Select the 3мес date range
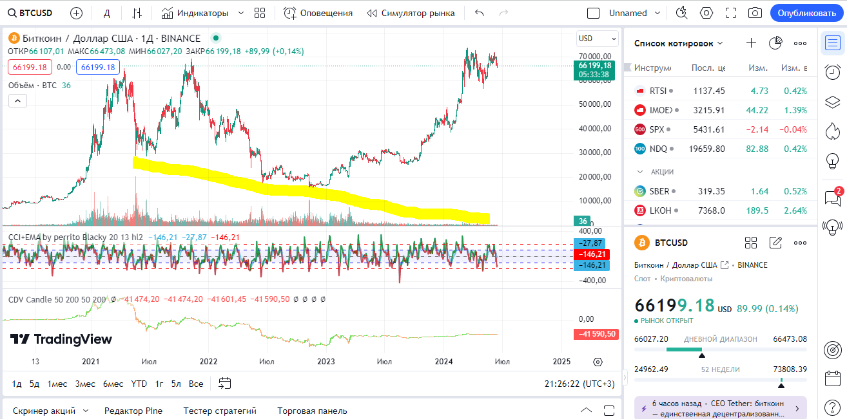This screenshot has width=847, height=419. click(85, 384)
